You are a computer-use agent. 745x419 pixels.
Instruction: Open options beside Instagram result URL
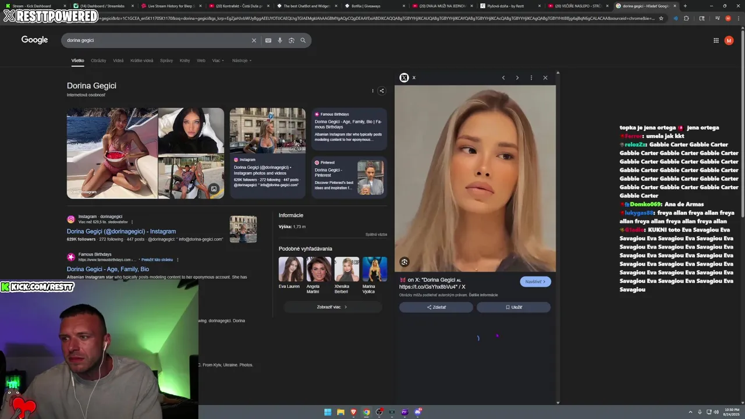pyautogui.click(x=132, y=222)
